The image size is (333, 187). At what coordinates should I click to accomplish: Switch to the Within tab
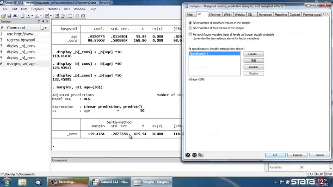(x=228, y=14)
